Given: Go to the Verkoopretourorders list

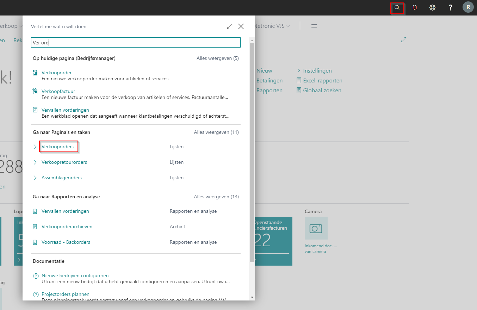Looking at the screenshot, I should tap(64, 162).
